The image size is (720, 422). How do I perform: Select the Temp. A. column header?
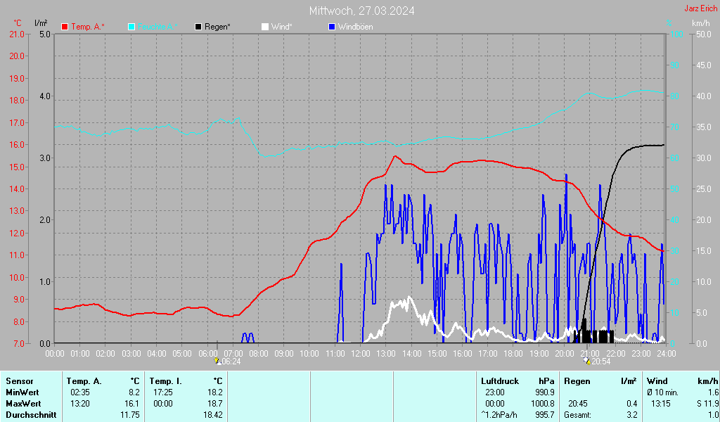84,381
